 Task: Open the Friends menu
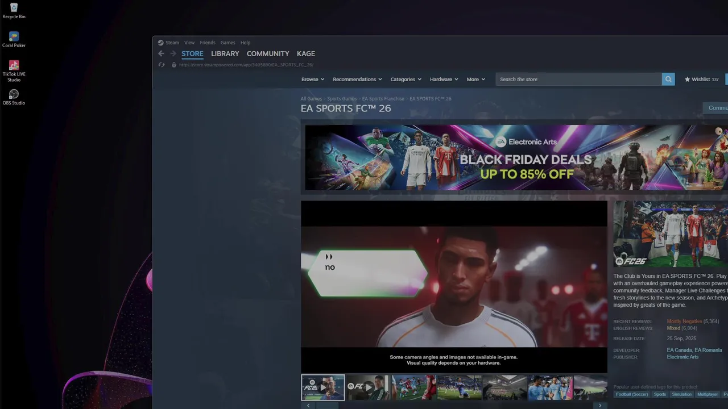tap(208, 43)
